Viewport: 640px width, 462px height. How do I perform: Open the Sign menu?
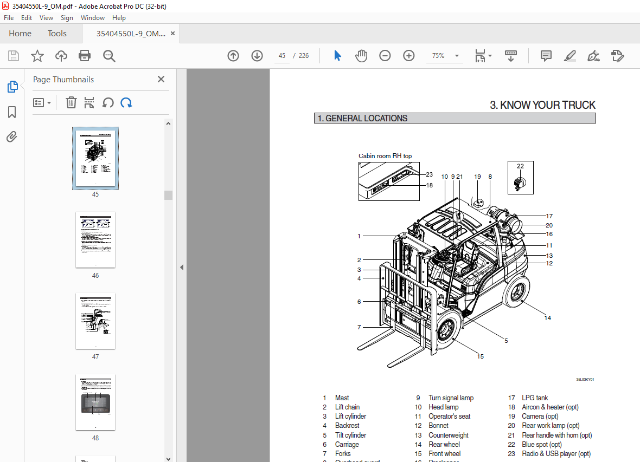coord(67,18)
